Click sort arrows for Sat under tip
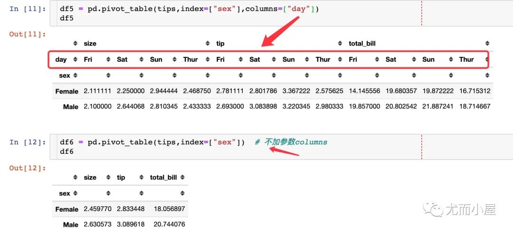This screenshot has width=513, height=232. click(x=274, y=59)
